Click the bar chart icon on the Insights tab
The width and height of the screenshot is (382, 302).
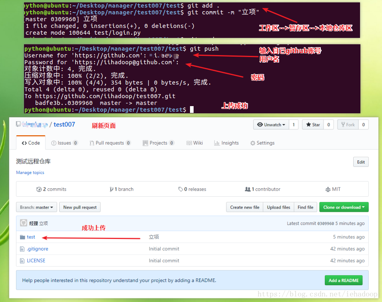(x=217, y=143)
